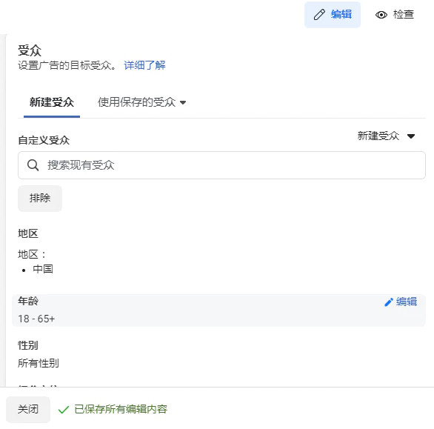Click the caret arrow next to 新建受众 on the right
The width and height of the screenshot is (434, 429).
[x=411, y=136]
